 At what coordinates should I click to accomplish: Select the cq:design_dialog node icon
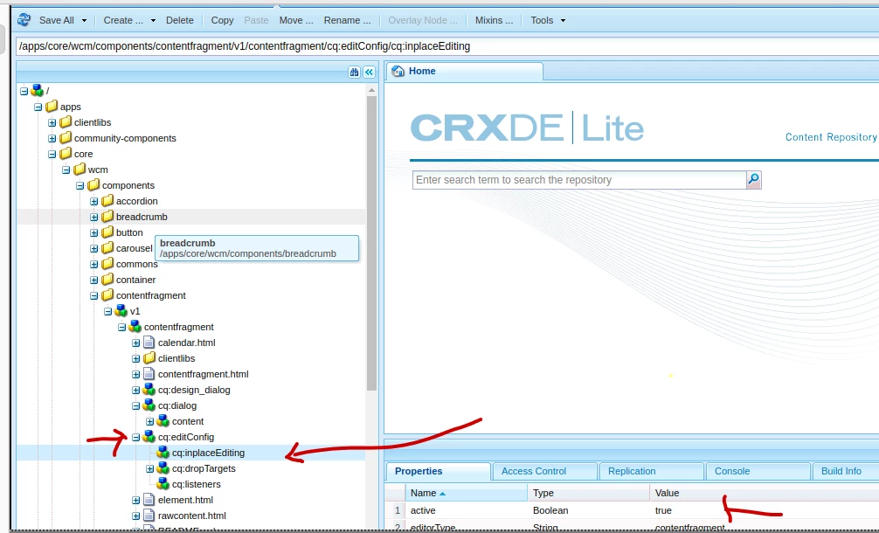click(x=149, y=389)
